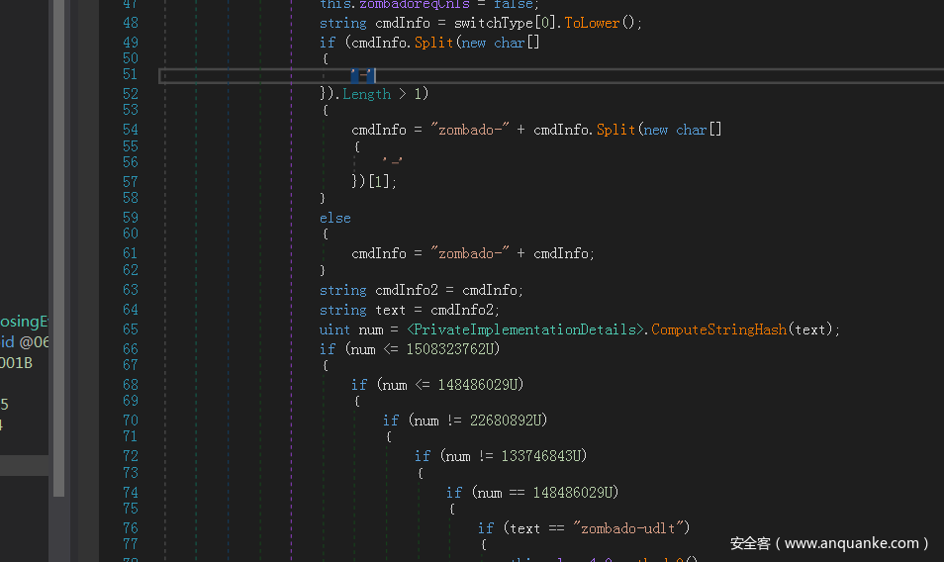Click the "zombado-udlt" string on line 76

(629, 528)
